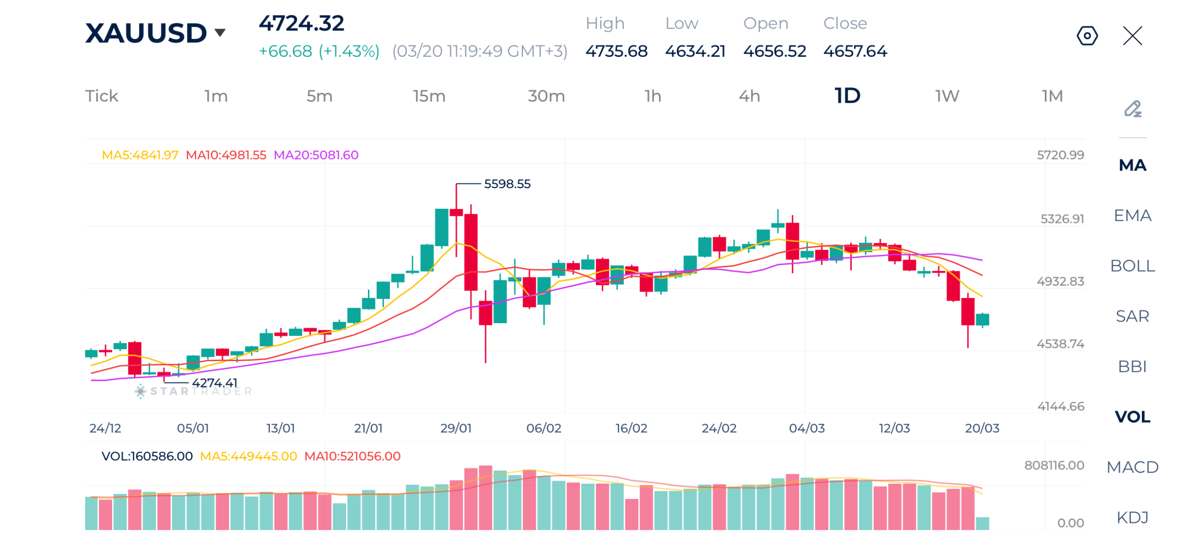Select the 1m timeframe tab
Screen dimensions: 1200x552
click(216, 96)
